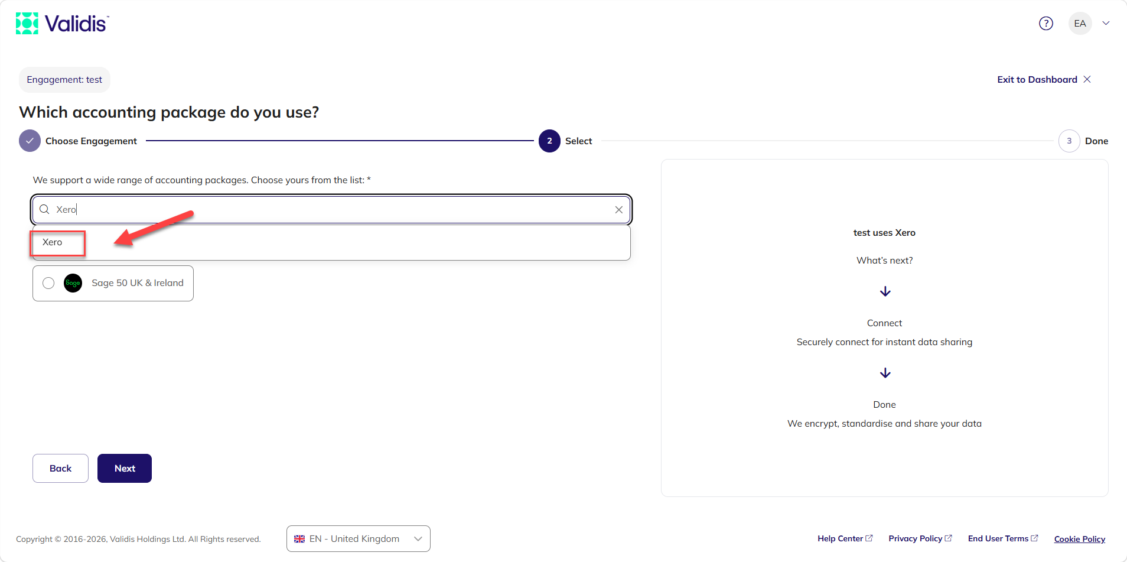Open the Privacy Policy link

(x=920, y=538)
